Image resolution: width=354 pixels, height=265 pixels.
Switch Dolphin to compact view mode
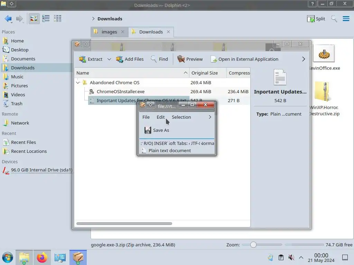click(46, 19)
